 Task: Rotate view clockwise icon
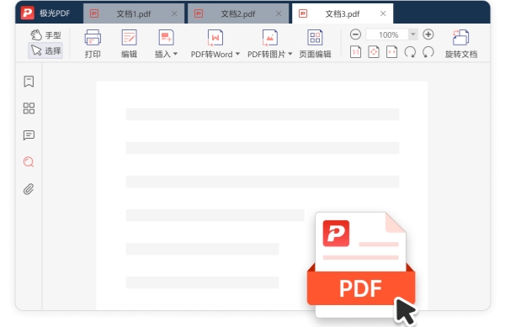pos(410,52)
